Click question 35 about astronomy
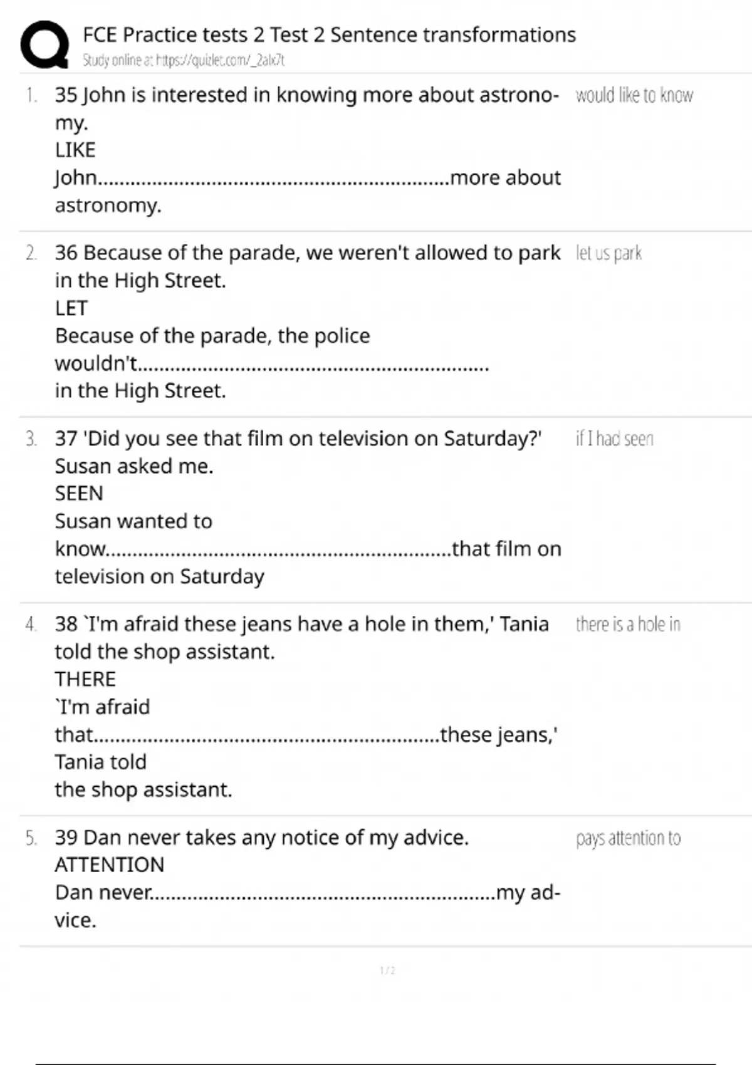This screenshot has width=752, height=1065. tap(307, 95)
